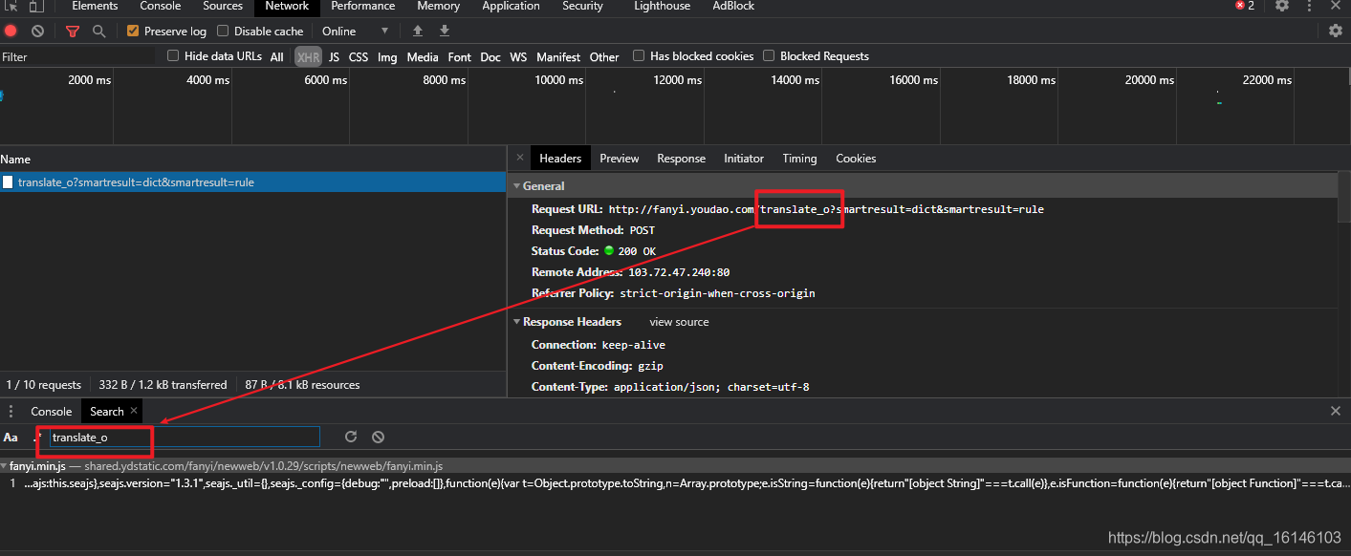Switch to the Console panel tab
The image size is (1351, 556).
(161, 6)
